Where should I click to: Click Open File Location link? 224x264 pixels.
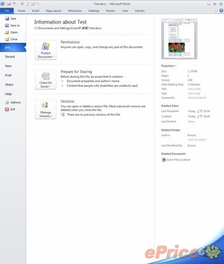point(178,160)
